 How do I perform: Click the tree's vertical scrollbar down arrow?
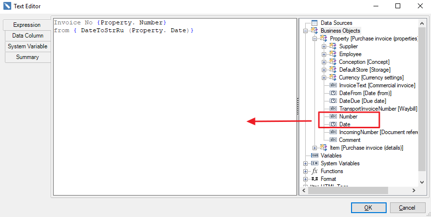point(422,181)
